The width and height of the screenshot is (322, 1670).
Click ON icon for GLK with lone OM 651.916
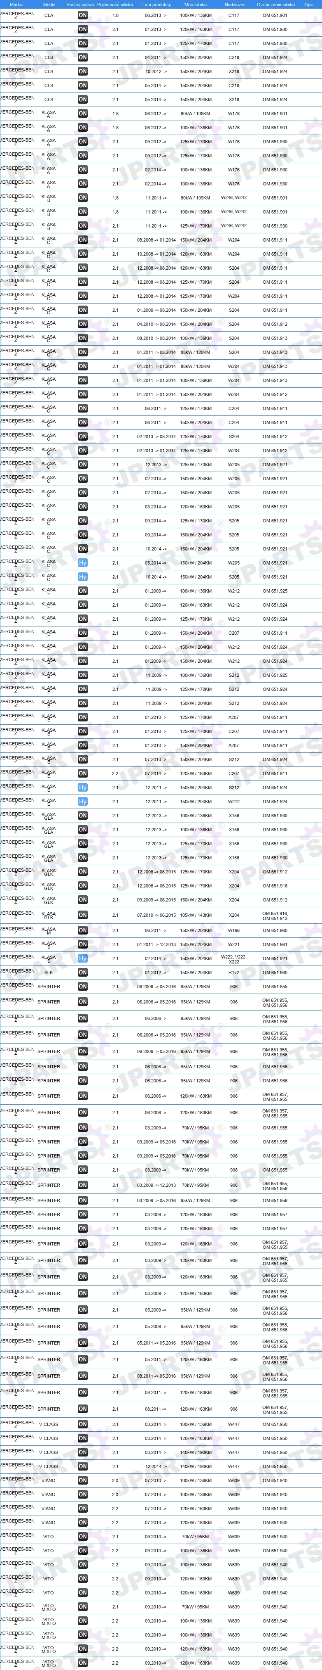[x=83, y=885]
